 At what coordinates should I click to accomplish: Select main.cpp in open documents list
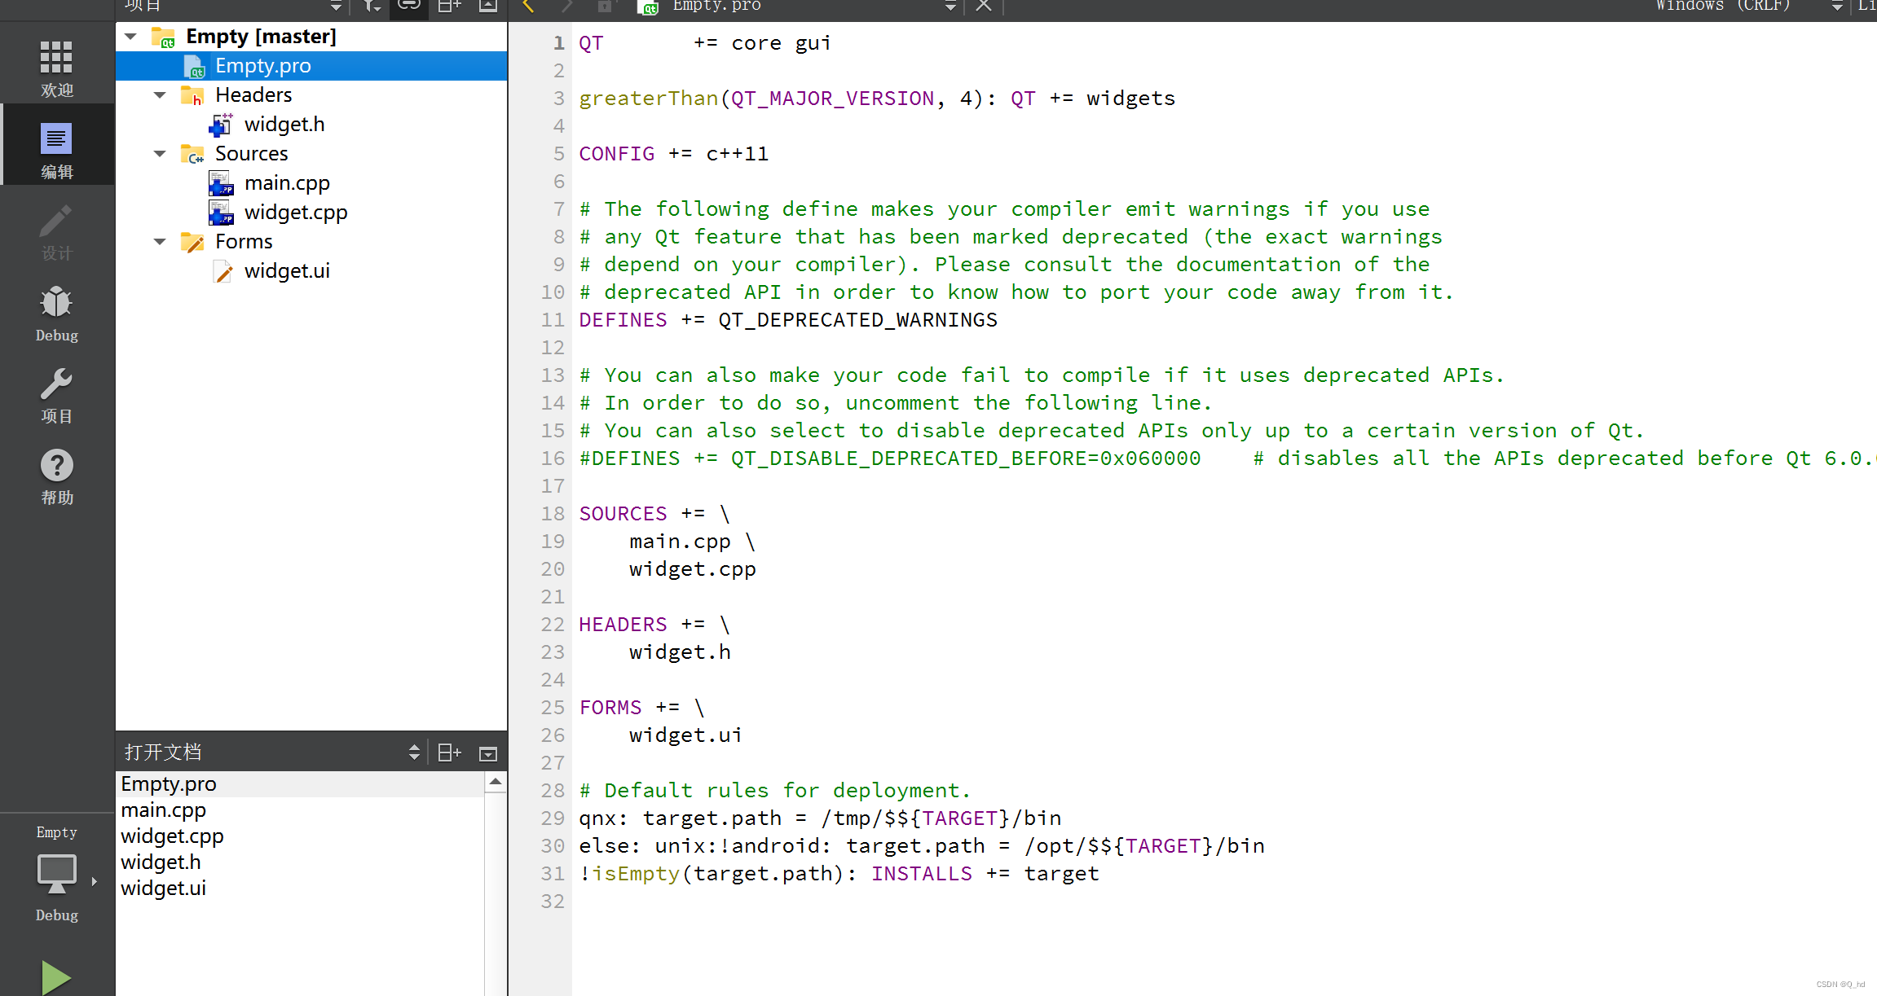coord(300,810)
